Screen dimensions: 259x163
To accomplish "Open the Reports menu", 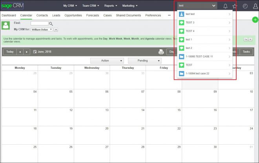I will point(112,6).
